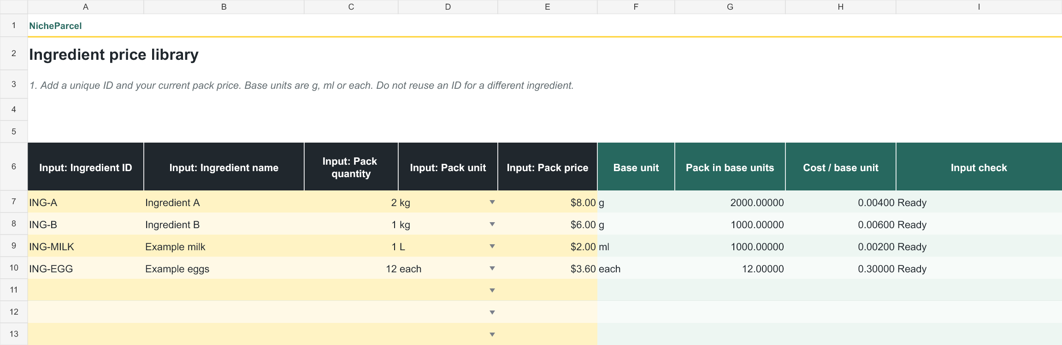Select the 0.00400 cost per base unit cell

click(x=841, y=201)
